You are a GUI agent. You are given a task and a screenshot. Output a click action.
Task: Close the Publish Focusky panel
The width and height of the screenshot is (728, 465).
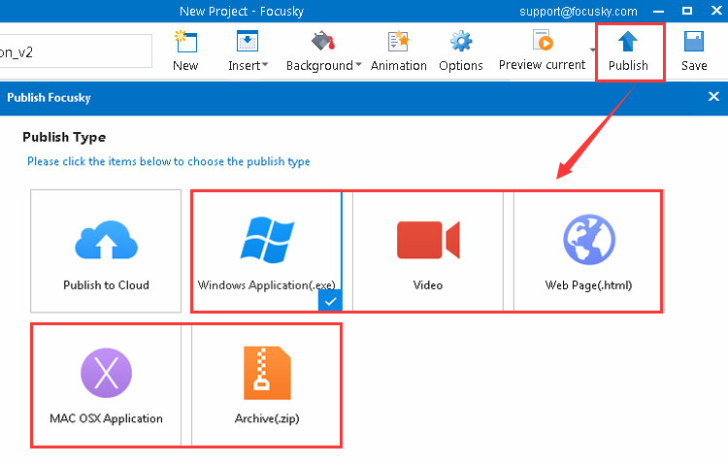(x=713, y=97)
